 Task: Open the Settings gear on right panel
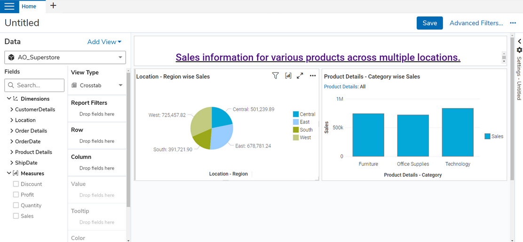click(x=519, y=50)
